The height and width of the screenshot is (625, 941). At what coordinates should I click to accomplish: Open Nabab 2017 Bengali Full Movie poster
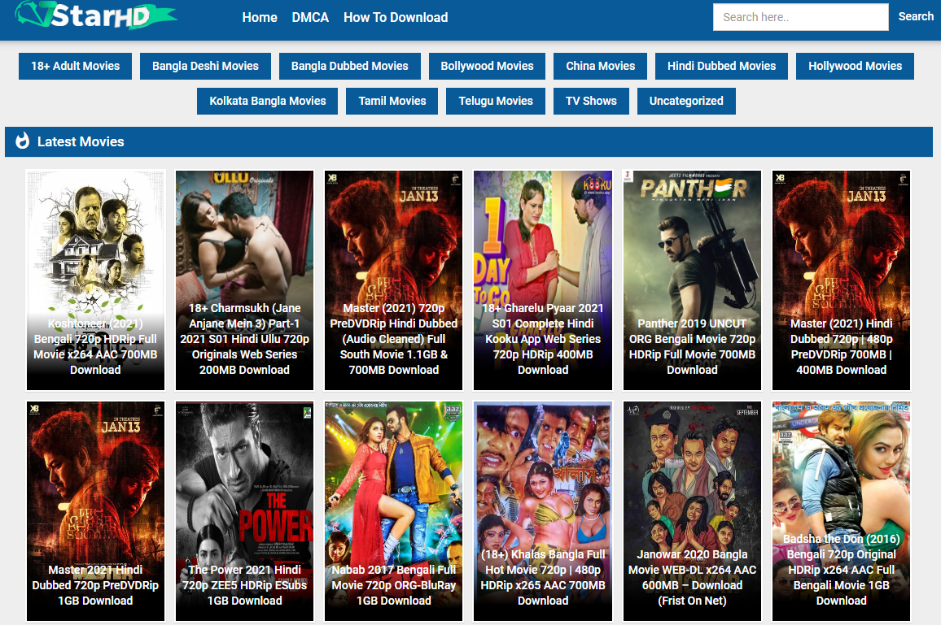[394, 511]
